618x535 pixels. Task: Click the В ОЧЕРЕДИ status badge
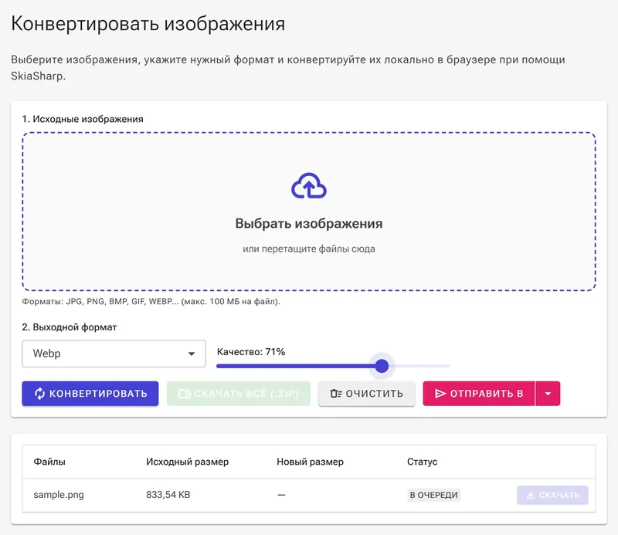434,495
